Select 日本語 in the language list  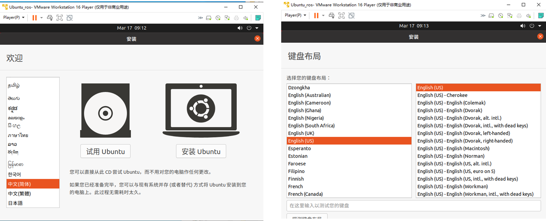(33, 203)
